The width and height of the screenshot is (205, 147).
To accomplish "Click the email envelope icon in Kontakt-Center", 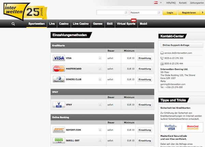I will click(162, 53).
